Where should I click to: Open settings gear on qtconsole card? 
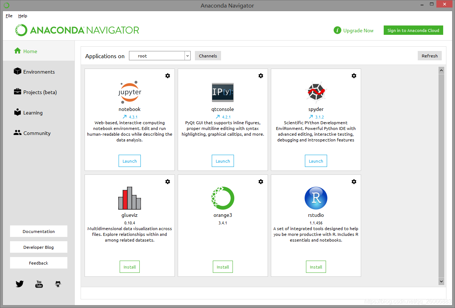tap(261, 76)
